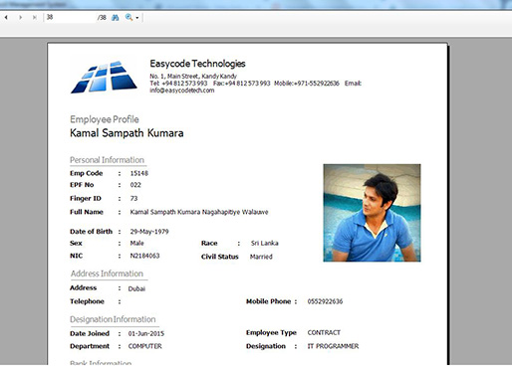
Task: Jump to the last page button
Action: click(35, 17)
